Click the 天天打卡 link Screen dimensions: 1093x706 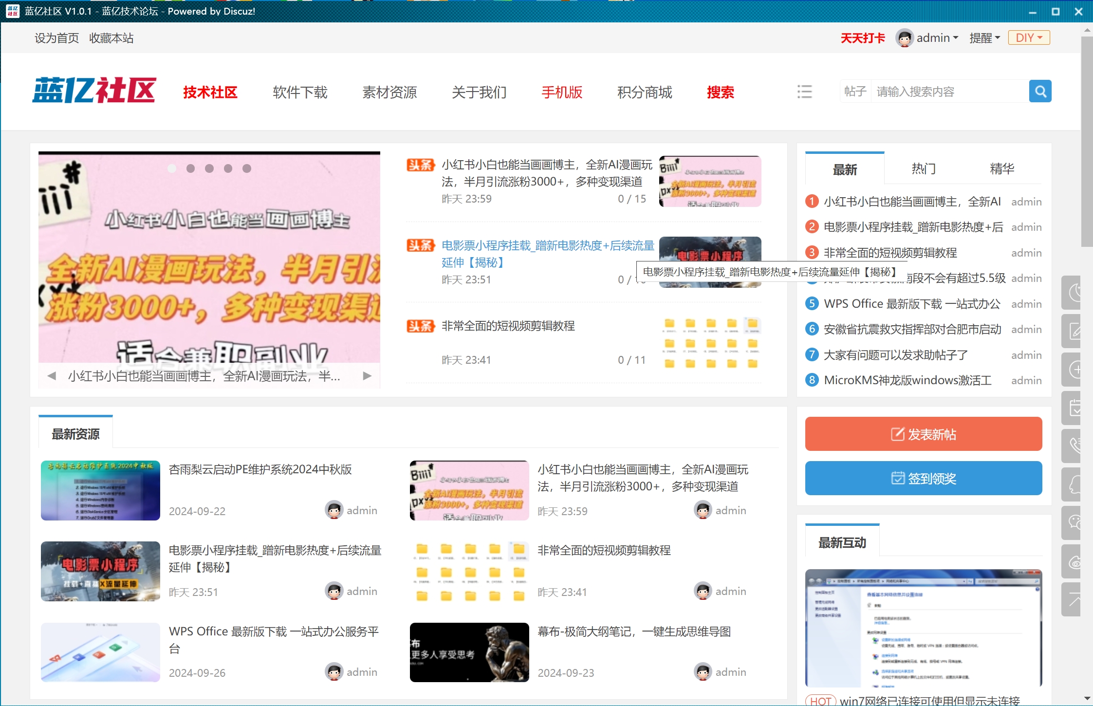point(863,38)
